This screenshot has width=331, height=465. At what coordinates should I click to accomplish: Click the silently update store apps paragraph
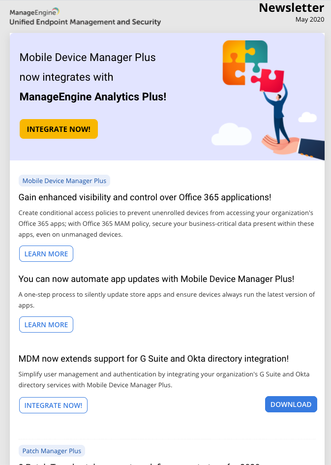(167, 300)
